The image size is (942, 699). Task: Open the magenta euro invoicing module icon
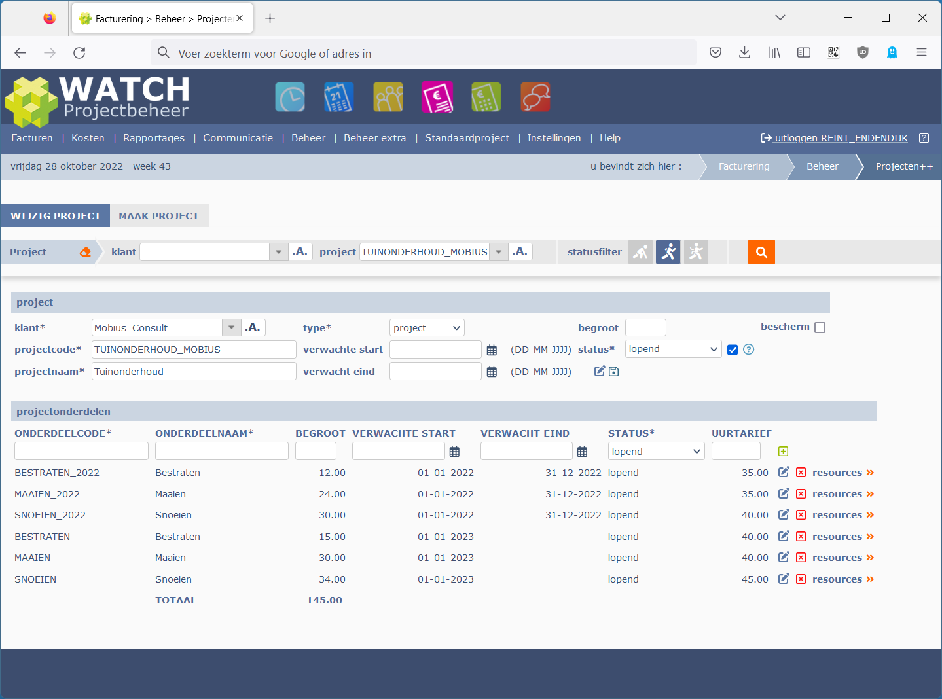click(437, 98)
